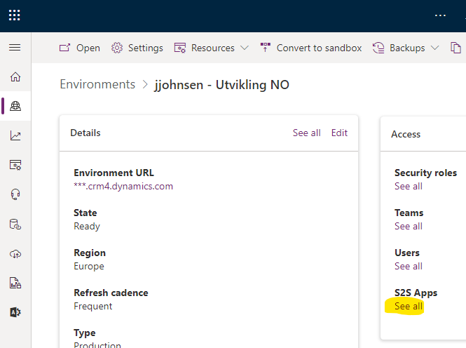Click Edit in Details card
The image size is (466, 348).
tap(339, 133)
